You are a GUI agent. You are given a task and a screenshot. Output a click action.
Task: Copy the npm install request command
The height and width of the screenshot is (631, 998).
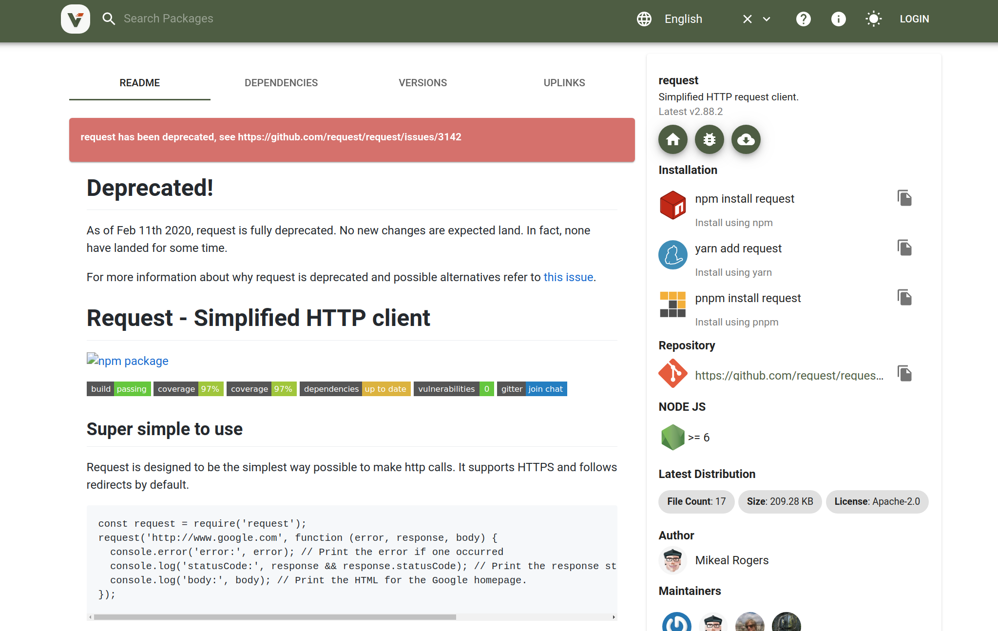[904, 198]
